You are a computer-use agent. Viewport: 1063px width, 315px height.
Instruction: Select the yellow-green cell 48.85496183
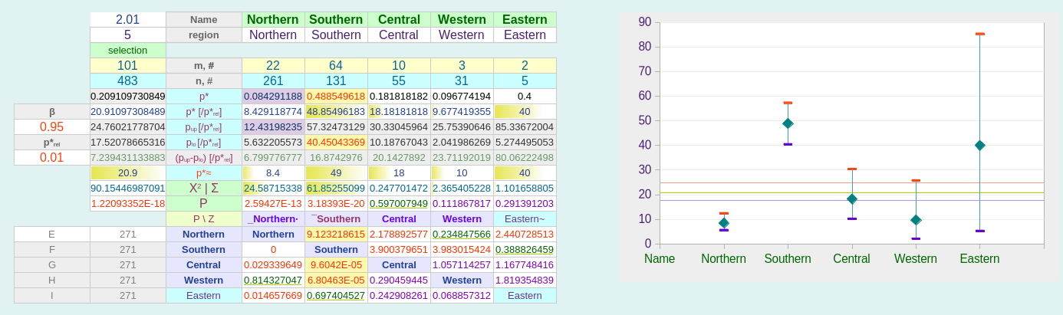[336, 112]
